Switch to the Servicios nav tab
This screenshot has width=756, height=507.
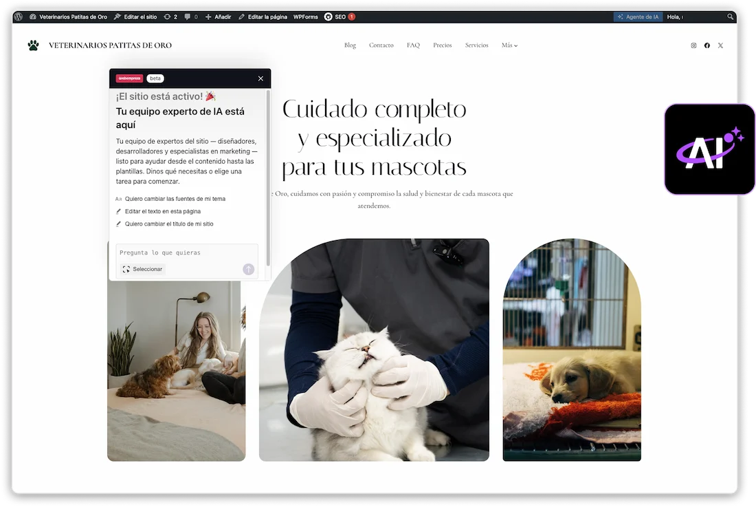[476, 45]
